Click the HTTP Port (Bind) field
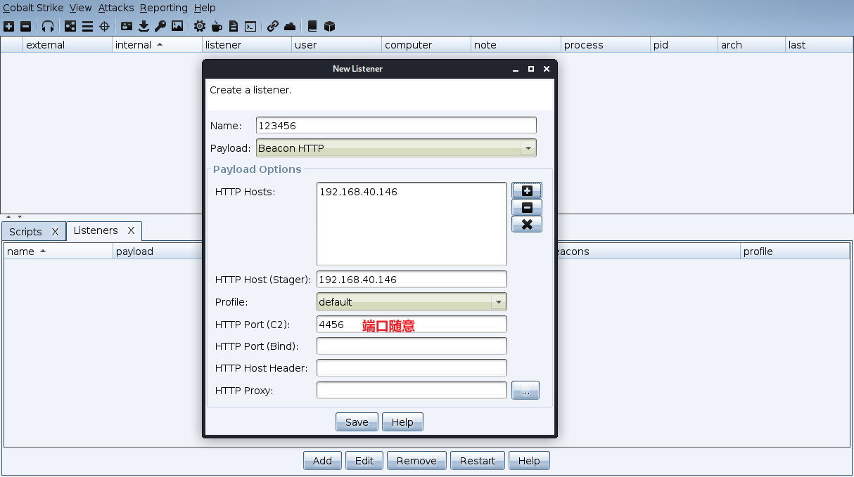 (412, 346)
